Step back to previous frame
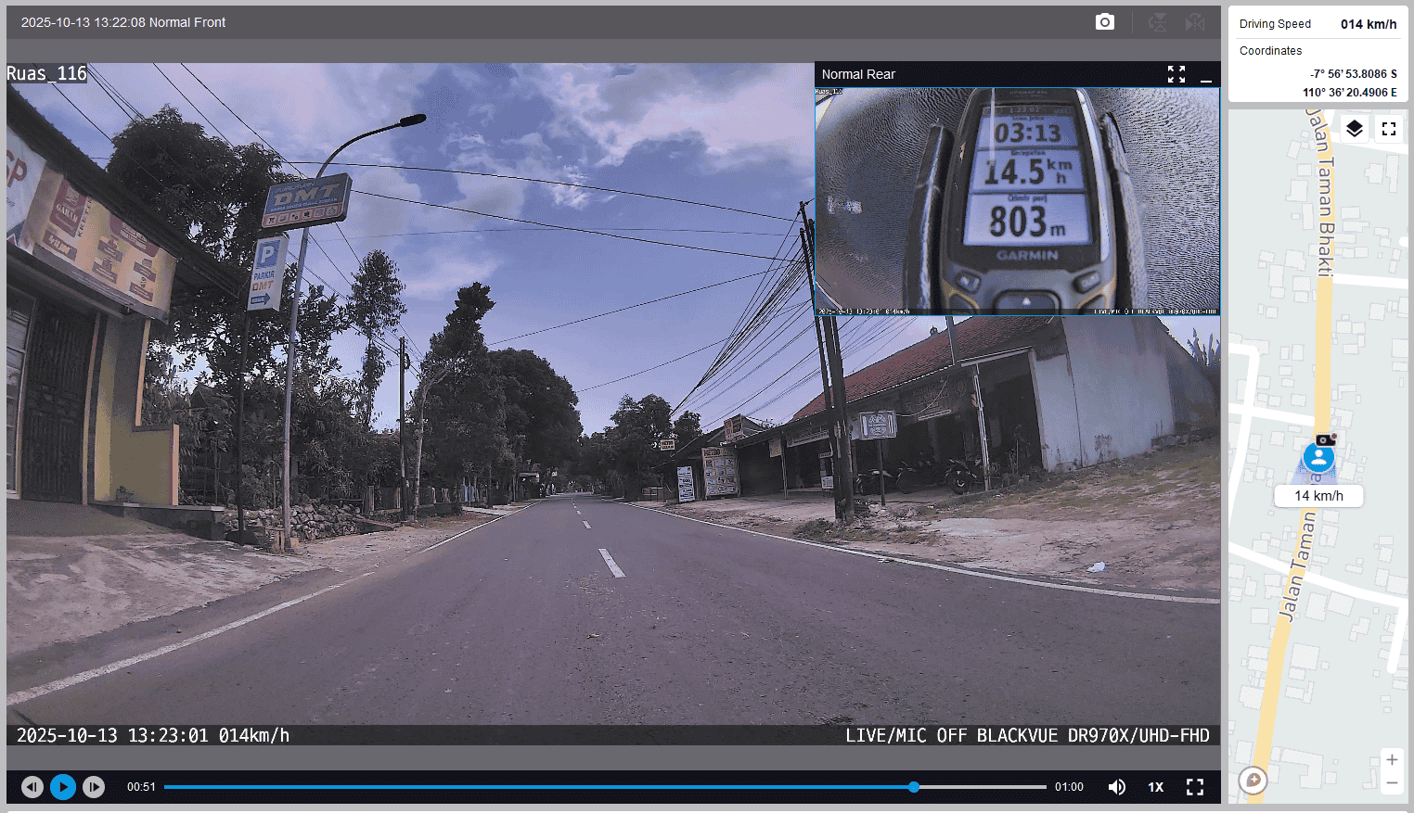This screenshot has height=813, width=1414. click(32, 787)
